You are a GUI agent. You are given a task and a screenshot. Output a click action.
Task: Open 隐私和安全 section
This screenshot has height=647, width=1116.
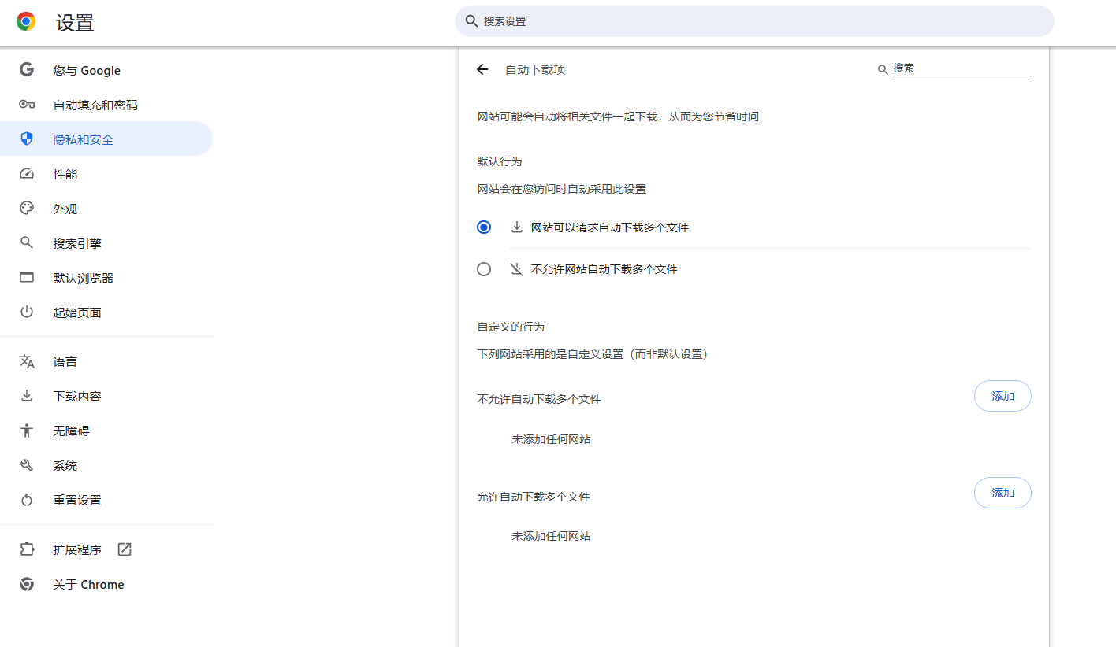106,139
